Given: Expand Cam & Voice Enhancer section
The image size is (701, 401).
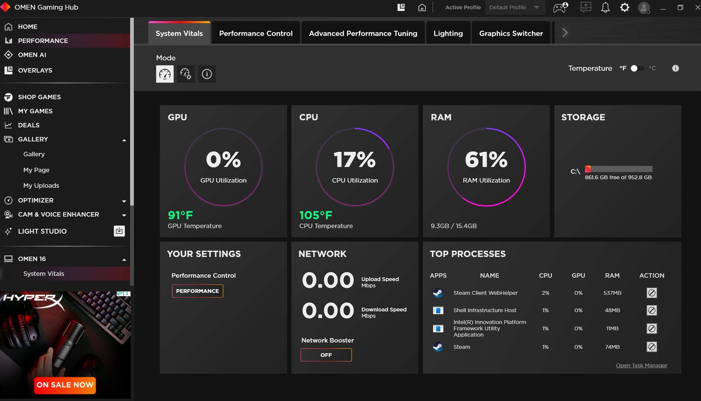Looking at the screenshot, I should tap(124, 215).
